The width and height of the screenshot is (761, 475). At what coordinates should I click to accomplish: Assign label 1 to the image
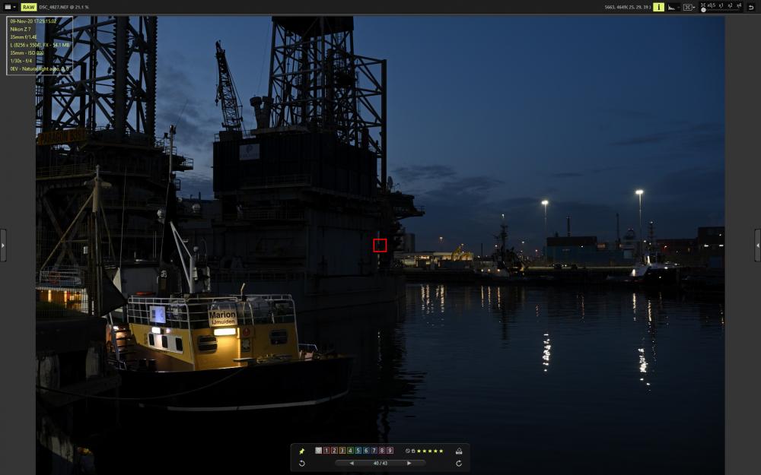click(x=326, y=450)
